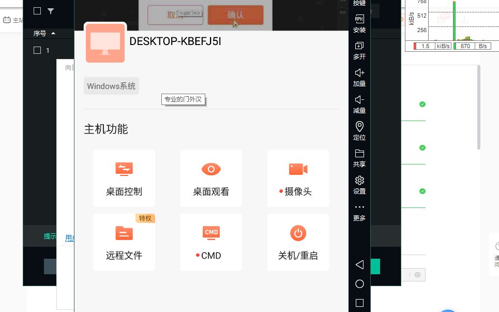Select 关机/重启 shutdown restart function
The height and width of the screenshot is (312, 499).
(298, 242)
